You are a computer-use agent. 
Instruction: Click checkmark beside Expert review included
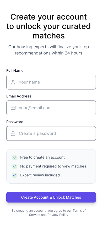tap(15, 175)
